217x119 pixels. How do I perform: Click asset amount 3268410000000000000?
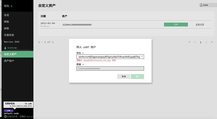click(77, 25)
